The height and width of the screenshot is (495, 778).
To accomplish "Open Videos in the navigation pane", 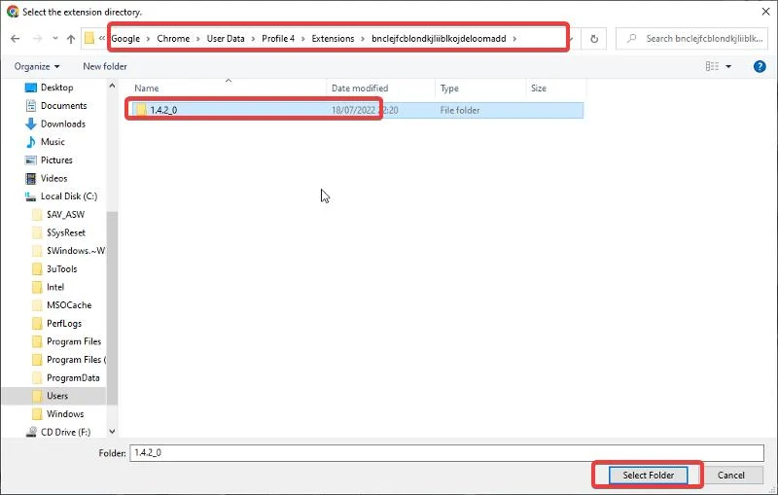I will [53, 179].
